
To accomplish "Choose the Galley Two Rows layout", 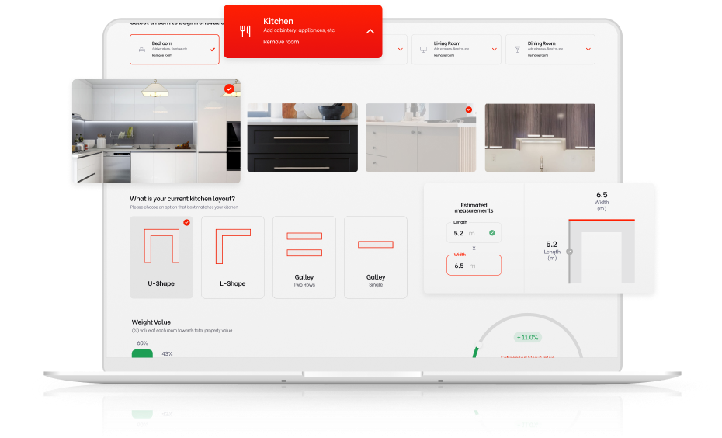I will tap(304, 257).
